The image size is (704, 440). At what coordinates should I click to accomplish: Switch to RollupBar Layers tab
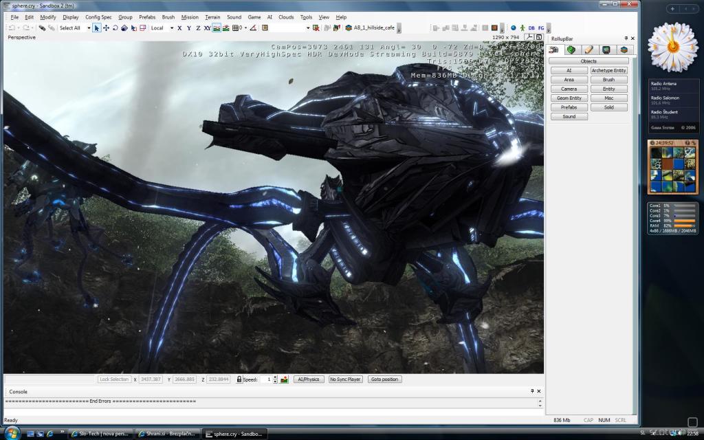pyautogui.click(x=624, y=49)
